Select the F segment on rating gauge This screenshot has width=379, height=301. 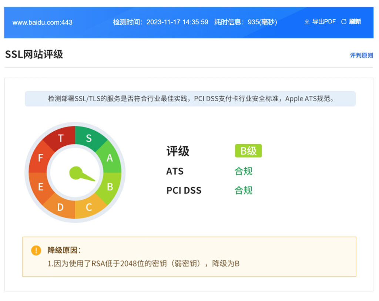tap(40, 158)
